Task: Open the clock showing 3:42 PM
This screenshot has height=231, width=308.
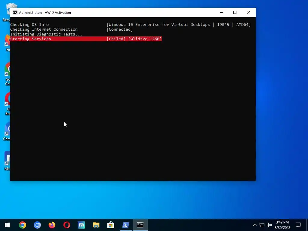Action: click(x=282, y=225)
